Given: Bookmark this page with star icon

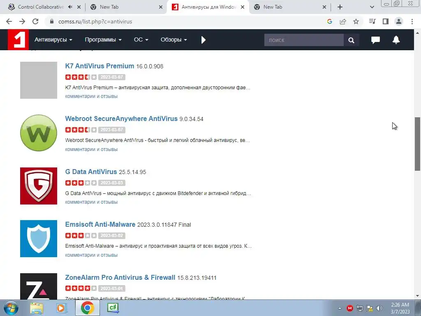Looking at the screenshot, I should click(356, 21).
